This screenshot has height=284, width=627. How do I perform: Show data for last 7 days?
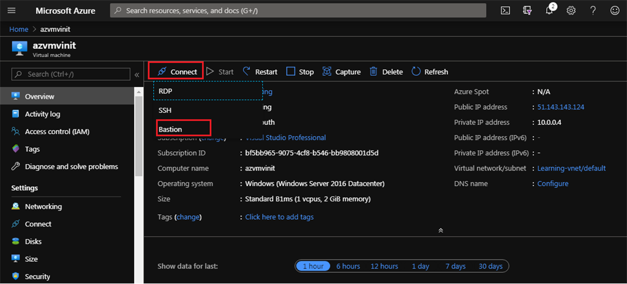tap(456, 266)
